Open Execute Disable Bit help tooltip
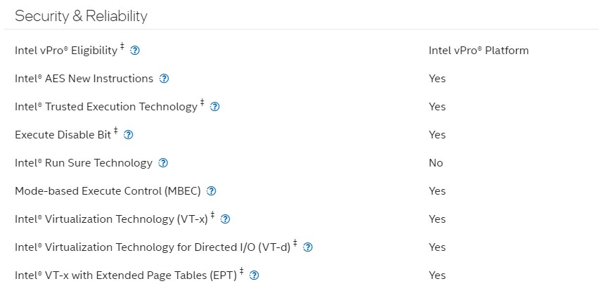Image resolution: width=599 pixels, height=305 pixels. click(129, 135)
